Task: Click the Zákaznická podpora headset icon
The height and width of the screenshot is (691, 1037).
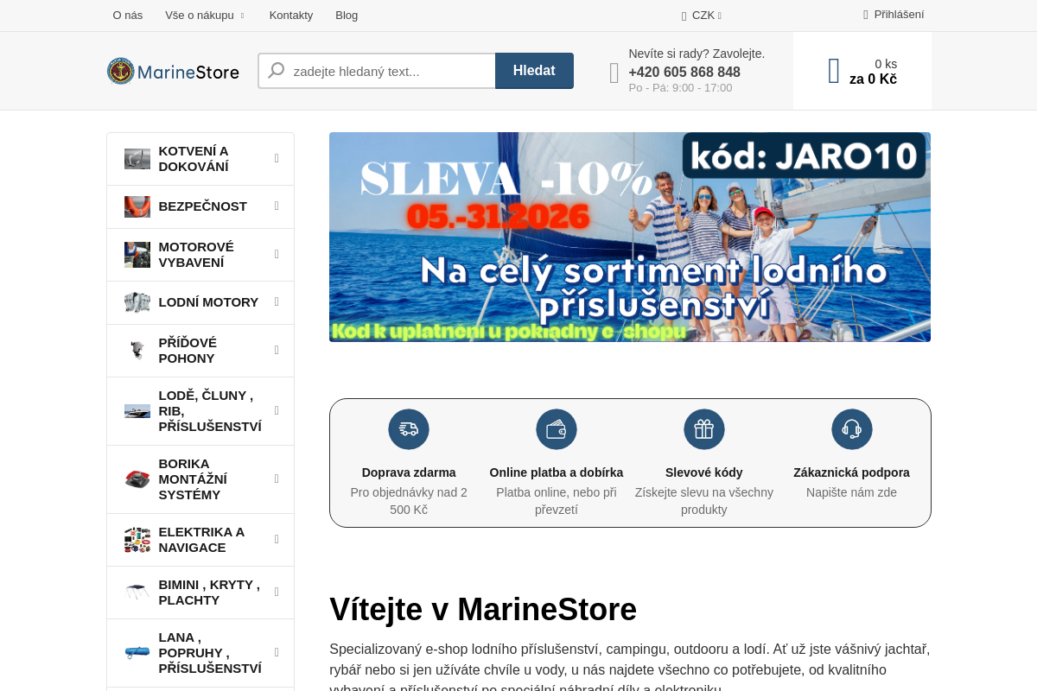Action: (x=852, y=429)
